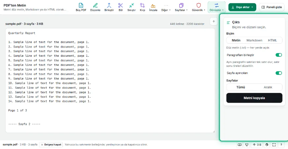The height and width of the screenshot is (149, 288).
Task: Switch to the HTML format tab
Action: tap(272, 40)
